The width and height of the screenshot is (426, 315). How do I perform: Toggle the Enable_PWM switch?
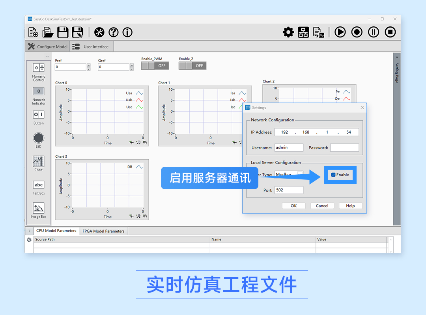coord(155,66)
